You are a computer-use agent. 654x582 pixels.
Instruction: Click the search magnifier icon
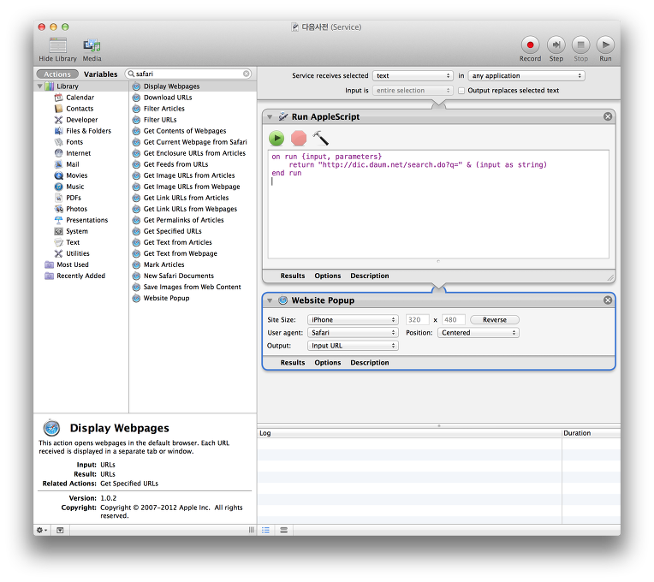131,74
